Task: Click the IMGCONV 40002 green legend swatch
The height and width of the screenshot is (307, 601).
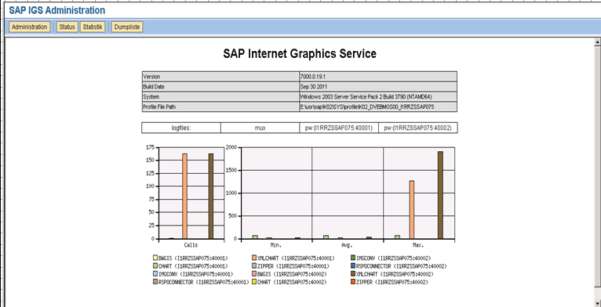Action: coord(353,258)
